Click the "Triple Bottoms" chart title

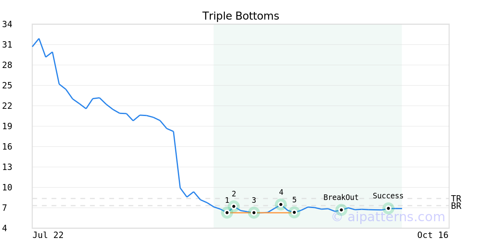pyautogui.click(x=240, y=16)
